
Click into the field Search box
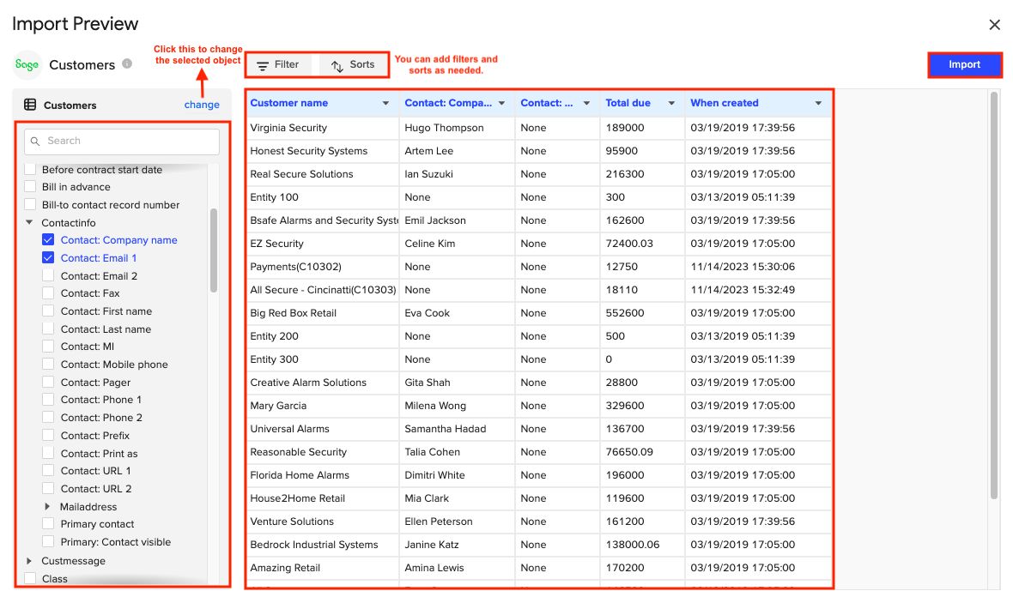pos(122,142)
